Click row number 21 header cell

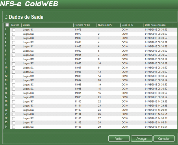[x=5, y=114]
